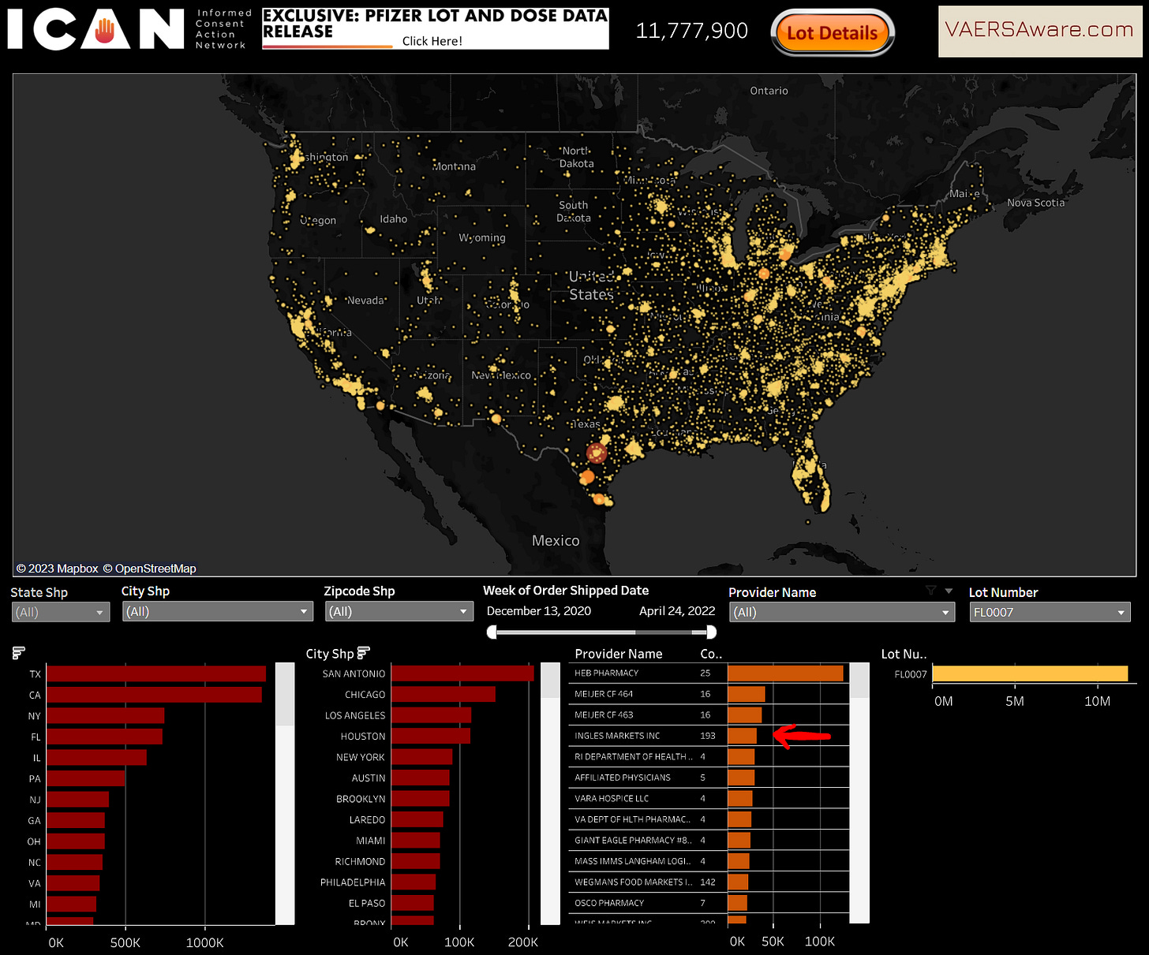
Task: Click the CHICAGO city label
Action: [x=365, y=695]
